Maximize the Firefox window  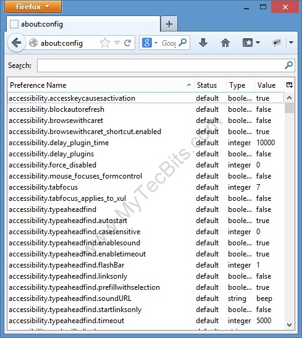pyautogui.click(x=263, y=7)
